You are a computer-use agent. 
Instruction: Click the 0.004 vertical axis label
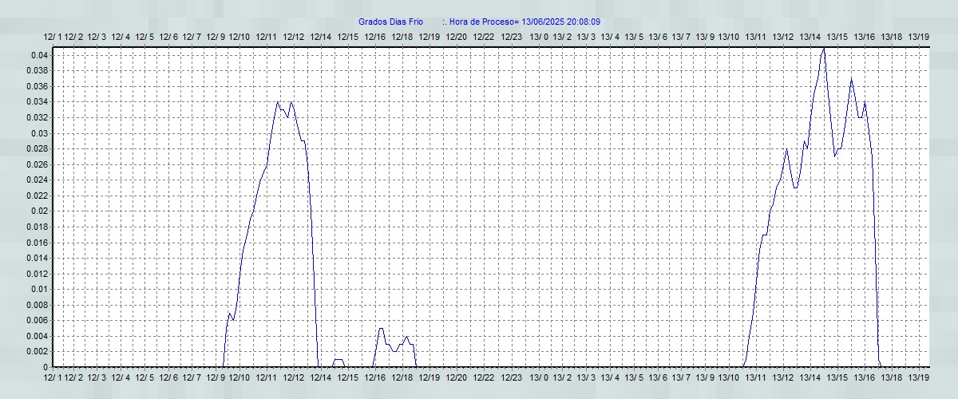pos(36,335)
